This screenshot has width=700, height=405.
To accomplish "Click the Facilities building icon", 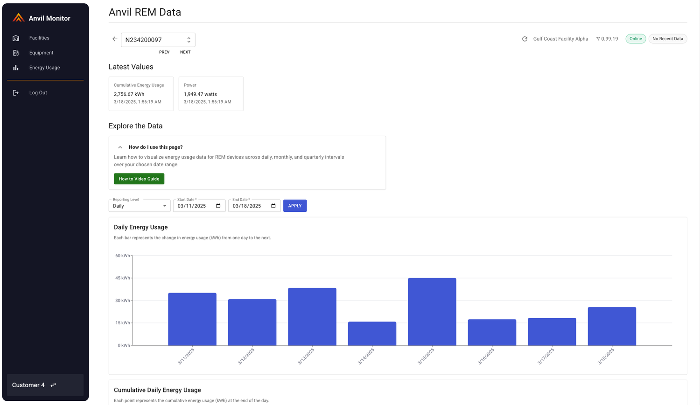I will pos(16,38).
